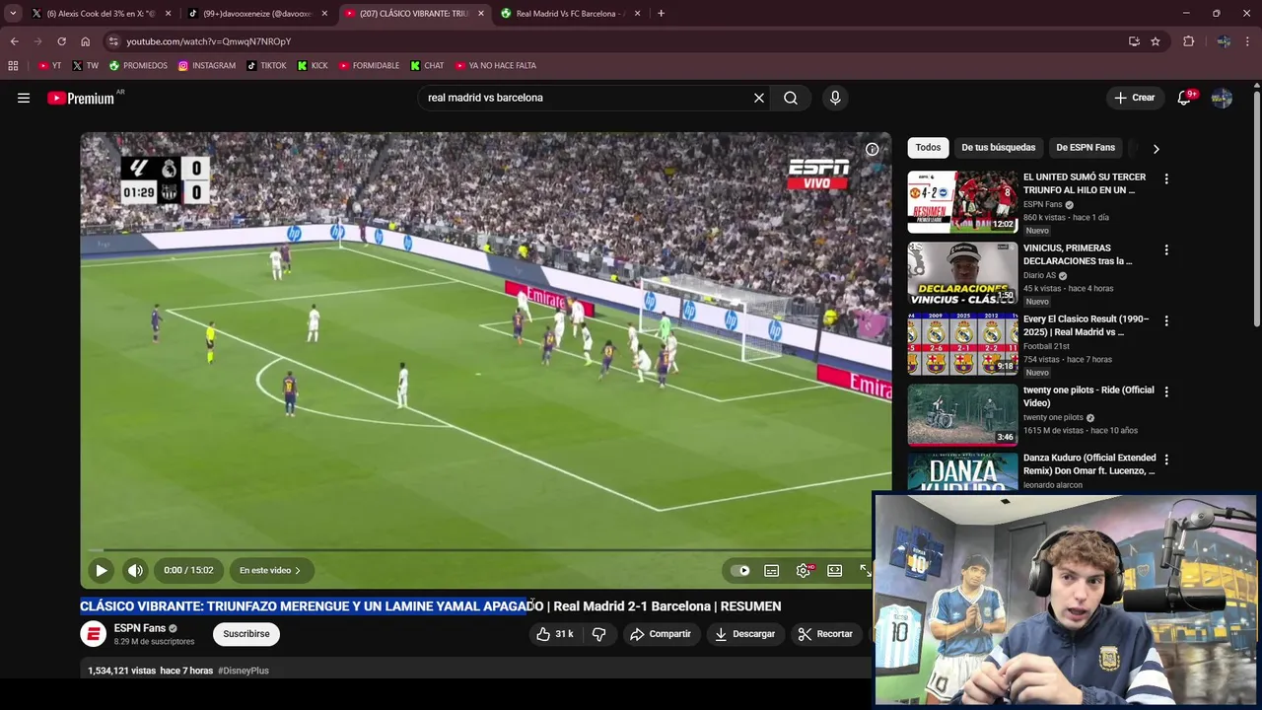Open browser extensions puzzle icon

pos(1188,41)
